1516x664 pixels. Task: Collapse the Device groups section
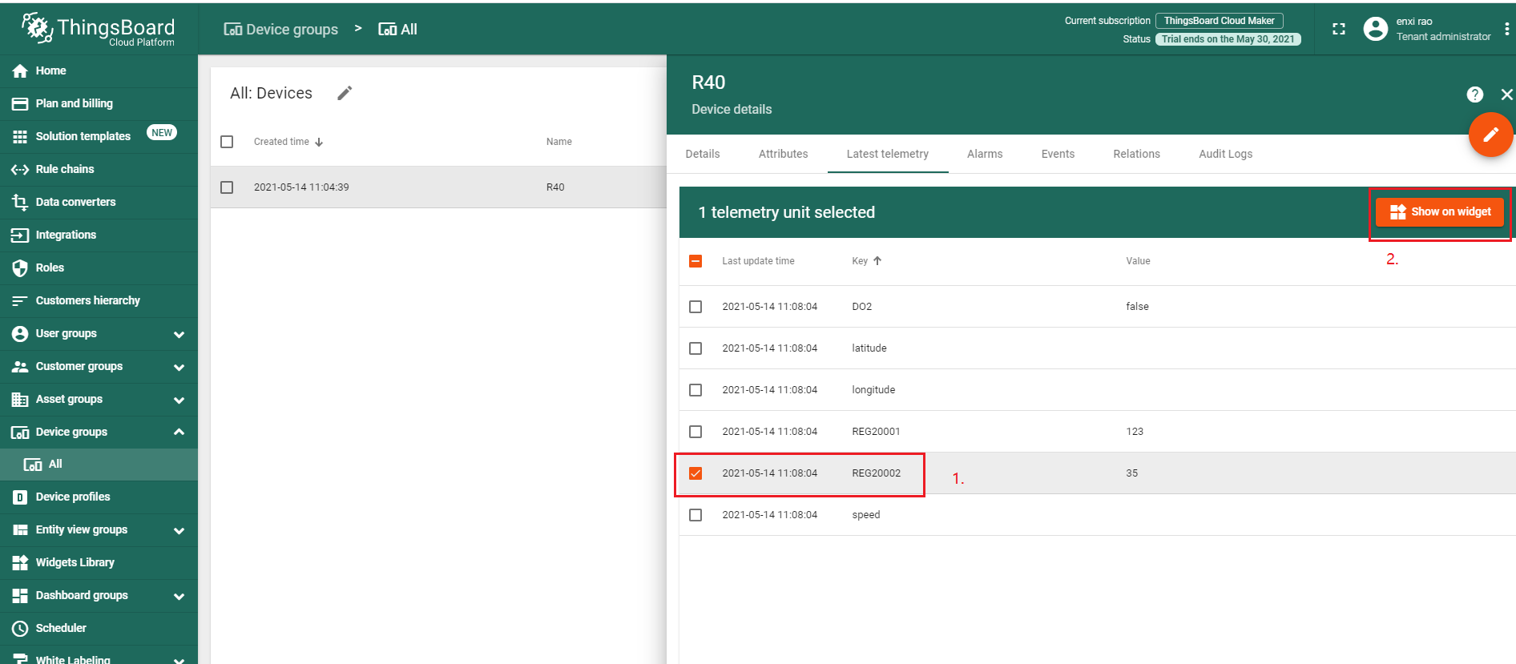[179, 432]
